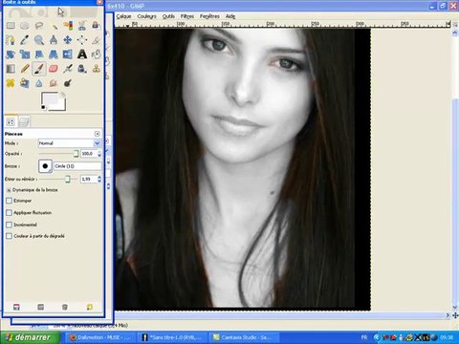
Task: Select the Eraser tool
Action: (54, 69)
